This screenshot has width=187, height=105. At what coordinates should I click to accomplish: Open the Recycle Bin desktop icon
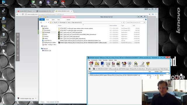pos(4,35)
